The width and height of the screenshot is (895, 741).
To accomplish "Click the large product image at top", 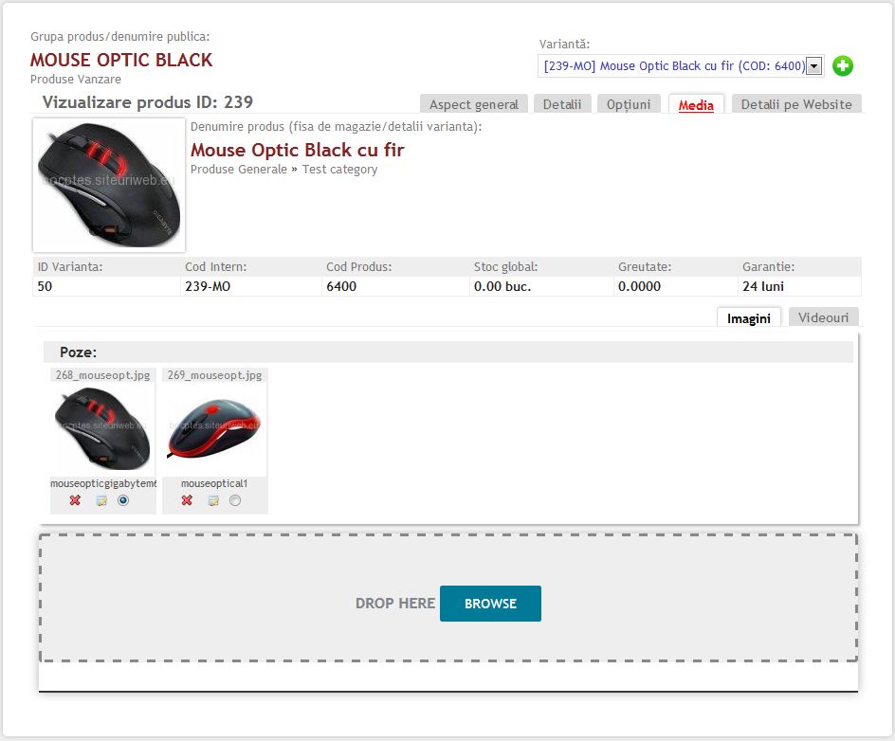I will 109,185.
